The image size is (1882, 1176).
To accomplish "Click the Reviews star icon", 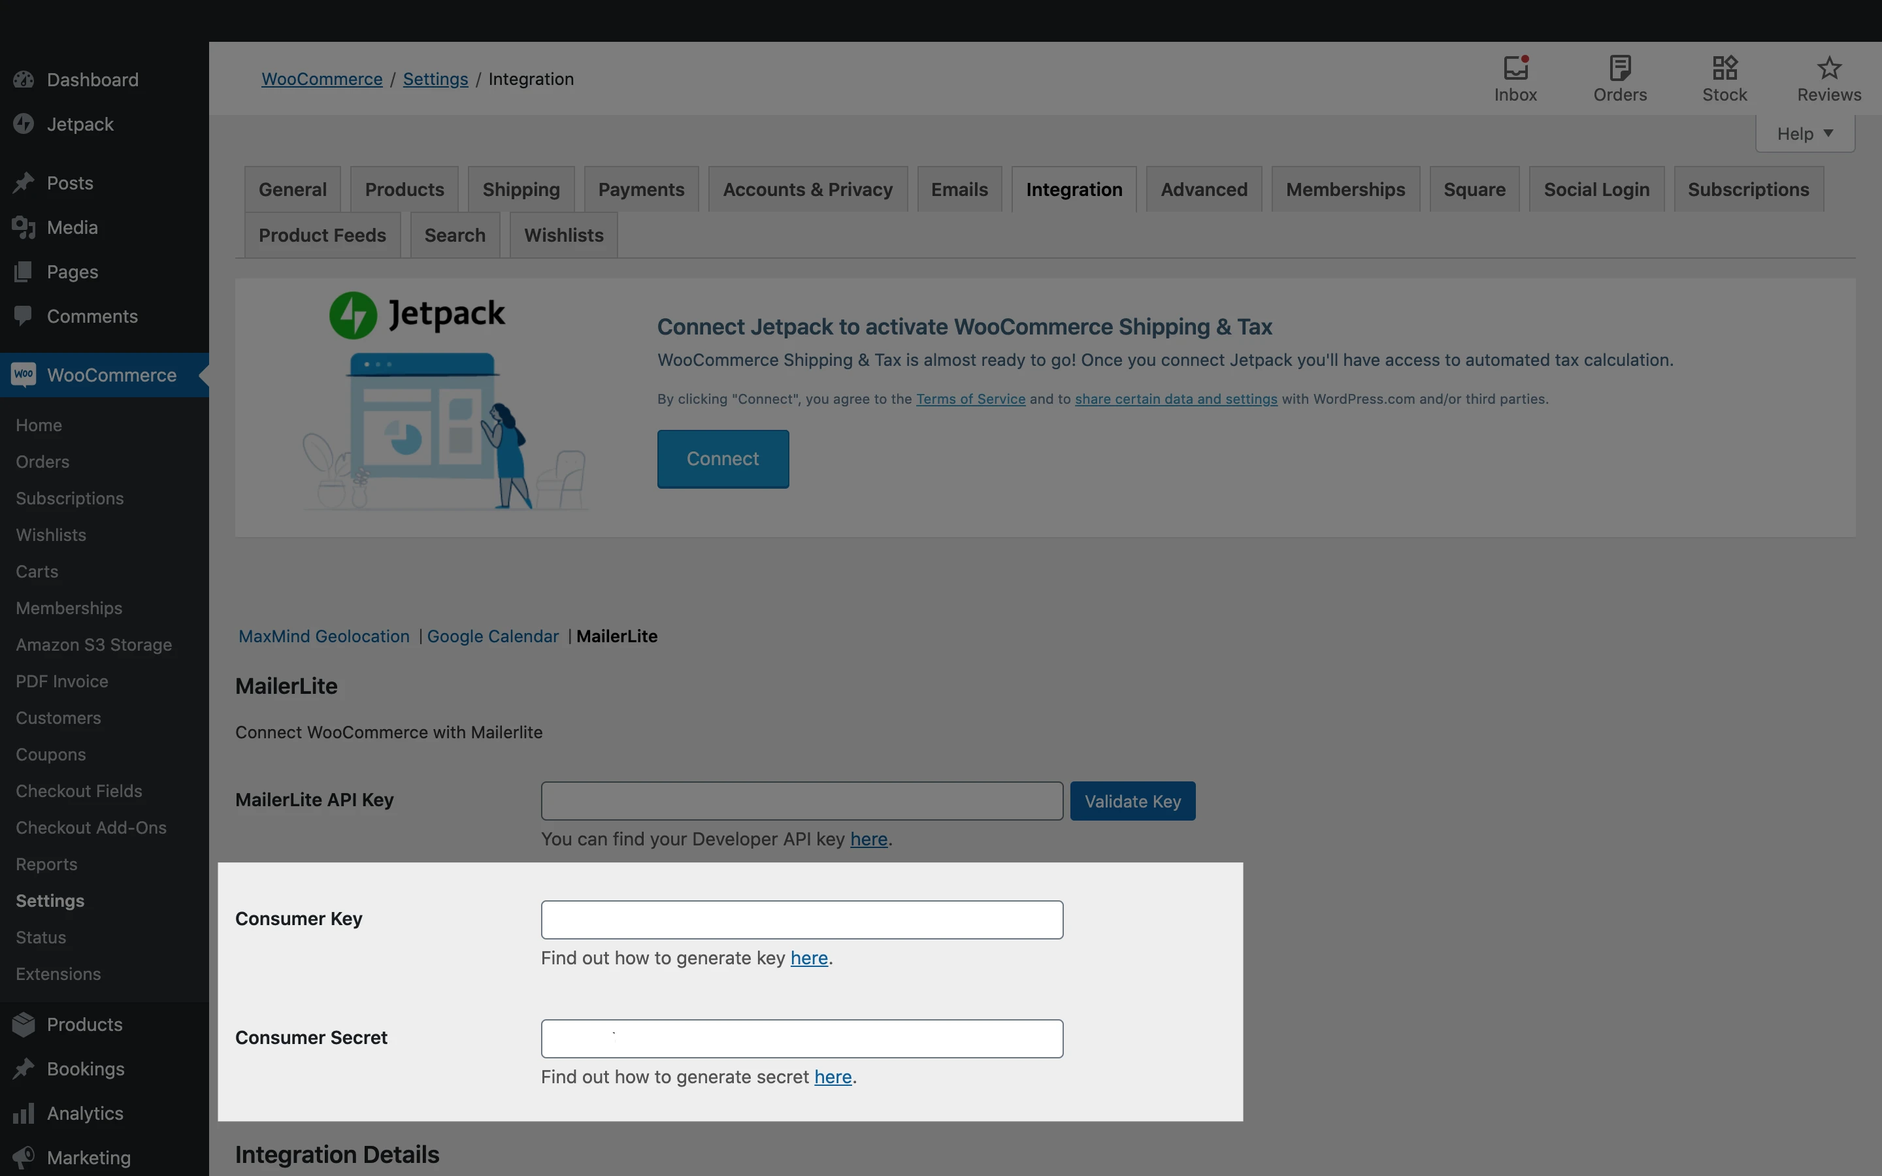I will pos(1828,69).
